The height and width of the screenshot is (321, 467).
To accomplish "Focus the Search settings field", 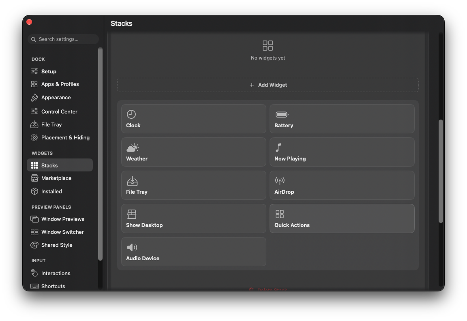I will [63, 39].
